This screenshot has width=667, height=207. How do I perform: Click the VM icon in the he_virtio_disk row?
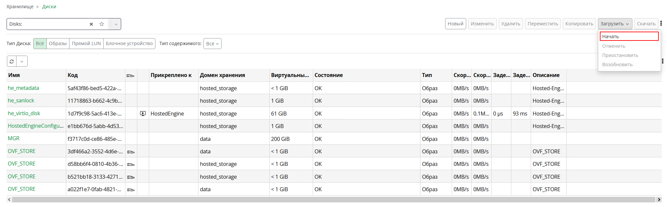[x=143, y=114]
